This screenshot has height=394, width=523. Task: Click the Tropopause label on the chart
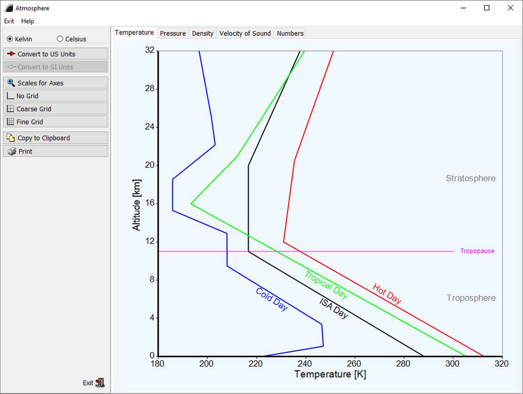point(477,251)
